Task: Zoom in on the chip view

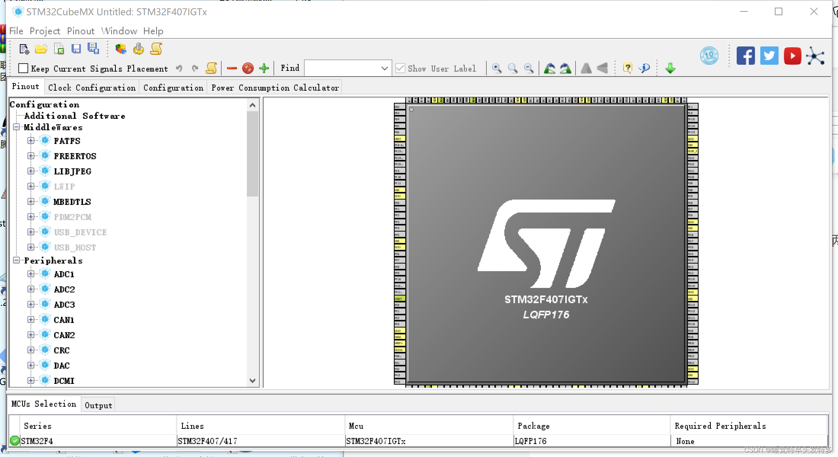Action: pos(497,68)
